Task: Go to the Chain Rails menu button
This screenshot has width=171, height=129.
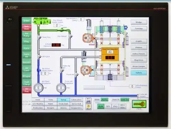Action: point(64,104)
